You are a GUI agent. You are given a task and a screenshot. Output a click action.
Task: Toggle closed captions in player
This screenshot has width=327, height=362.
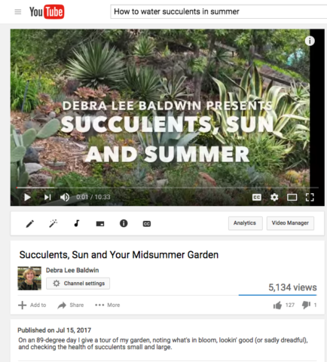257,197
